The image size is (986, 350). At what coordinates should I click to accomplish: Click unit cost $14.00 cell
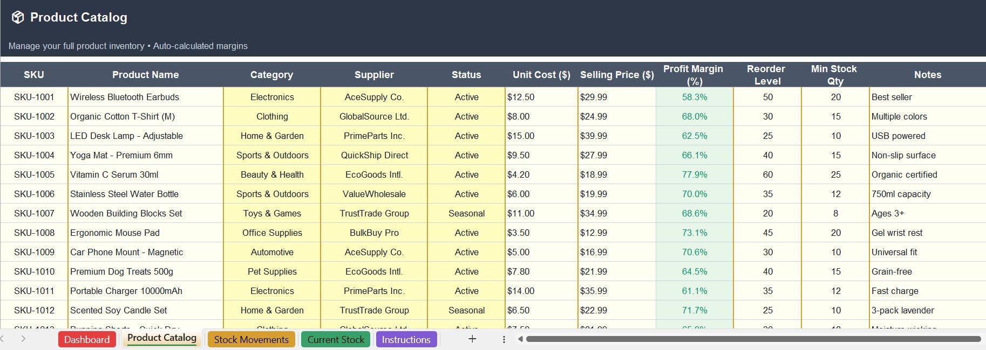coord(541,291)
